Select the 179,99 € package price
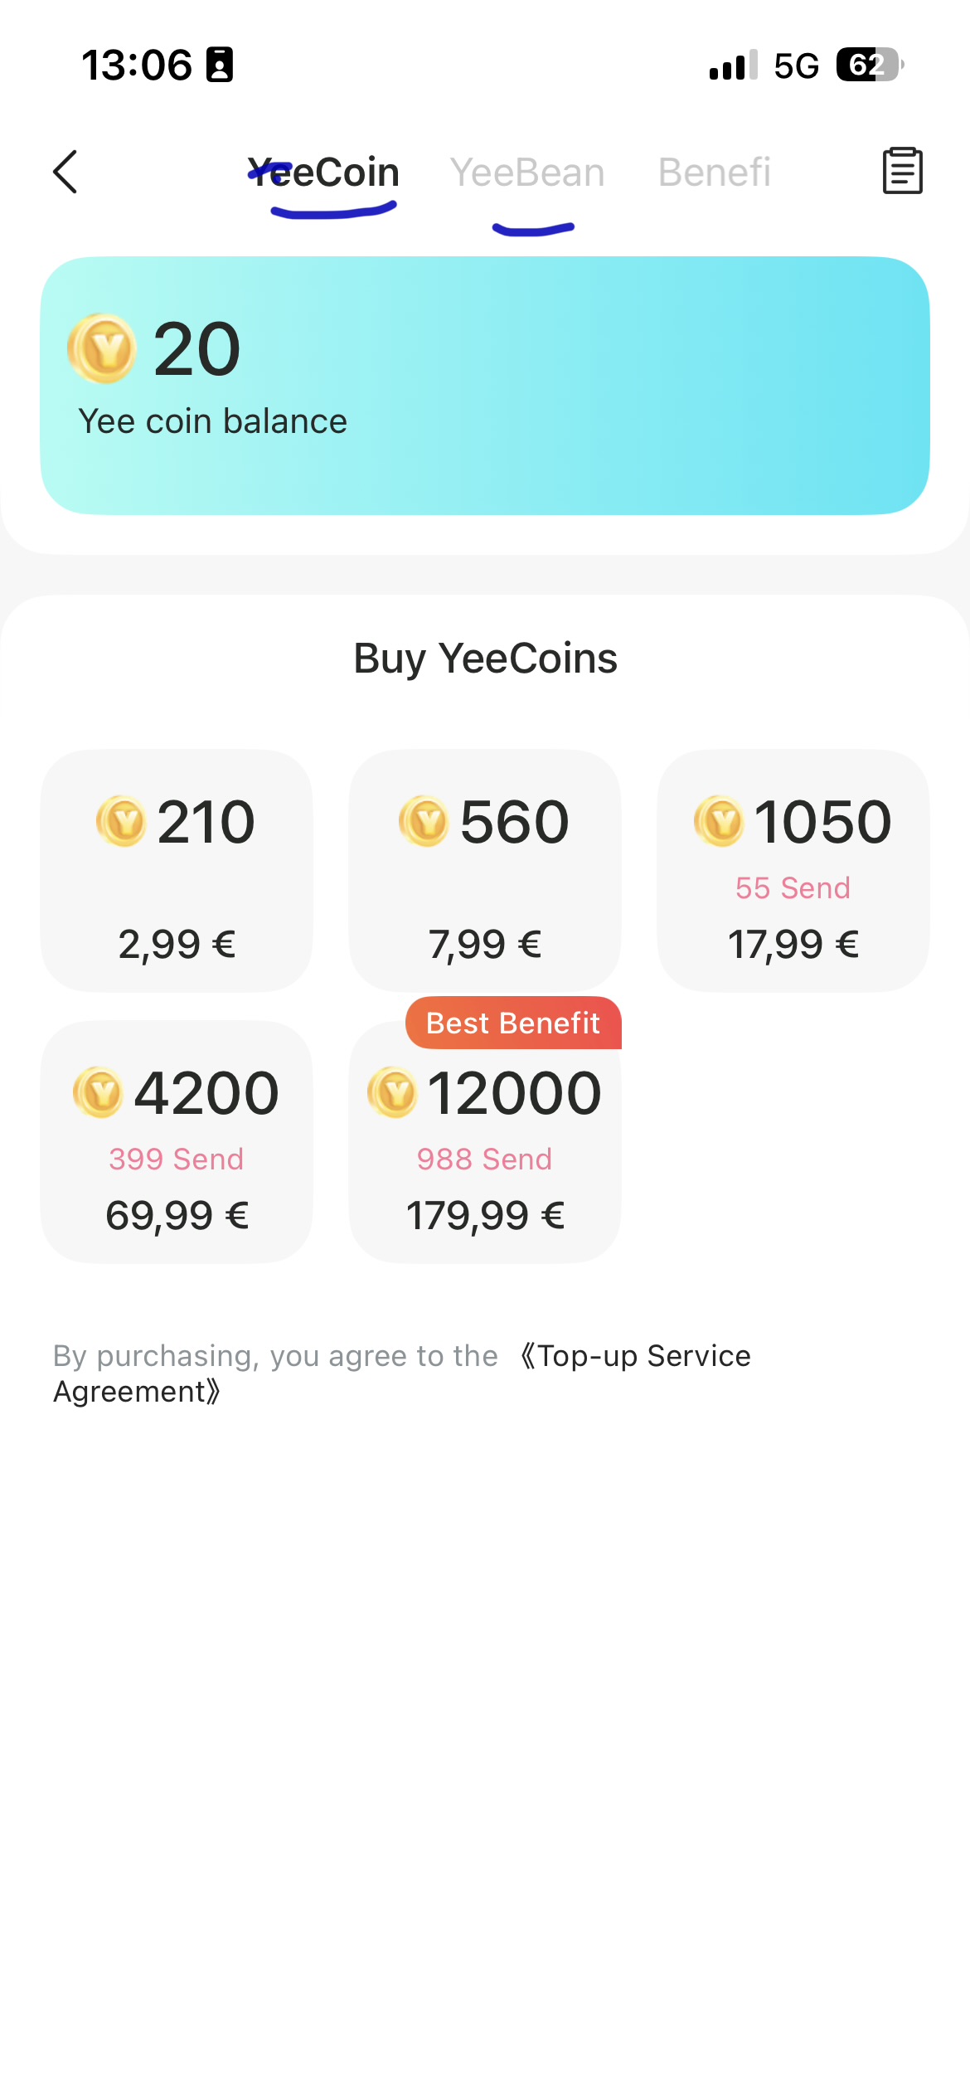970x2100 pixels. click(x=485, y=1215)
